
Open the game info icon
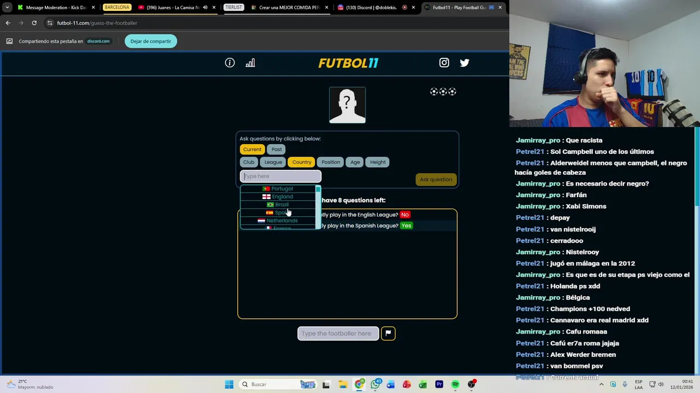(x=230, y=63)
